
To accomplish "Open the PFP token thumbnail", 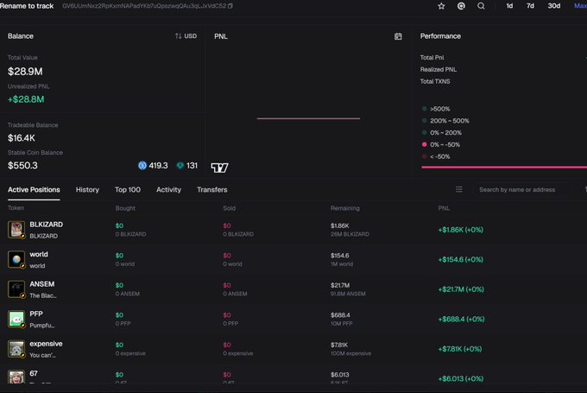I will (16, 319).
